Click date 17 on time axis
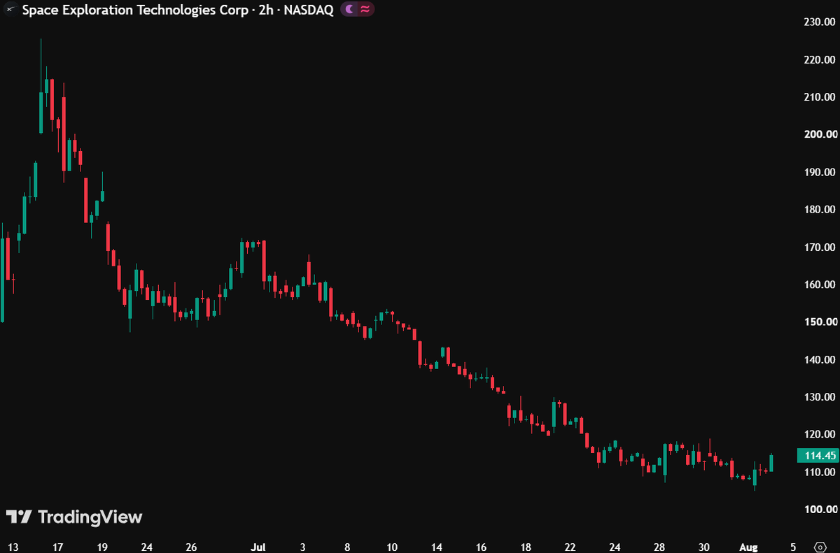Image resolution: width=840 pixels, height=553 pixels. [57, 547]
